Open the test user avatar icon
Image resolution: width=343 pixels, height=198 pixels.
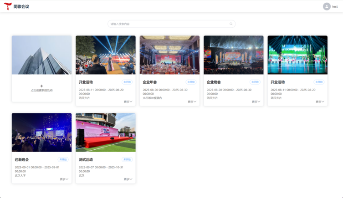(x=327, y=6)
